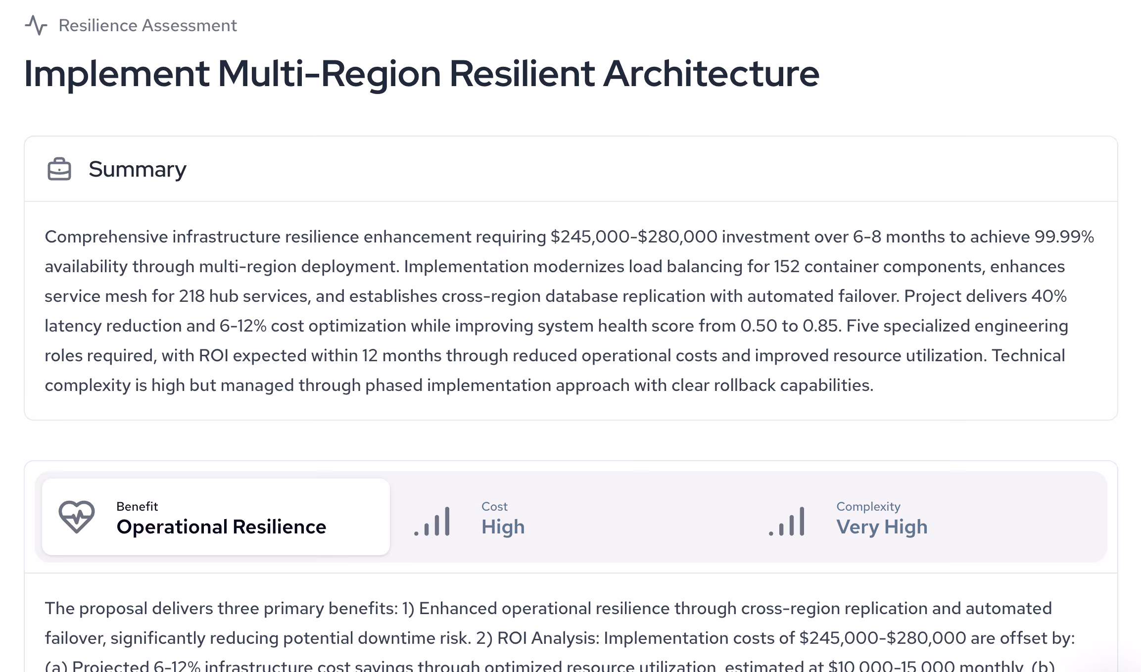
Task: Click the Resilience Assessment pulse icon
Action: pyautogui.click(x=36, y=25)
